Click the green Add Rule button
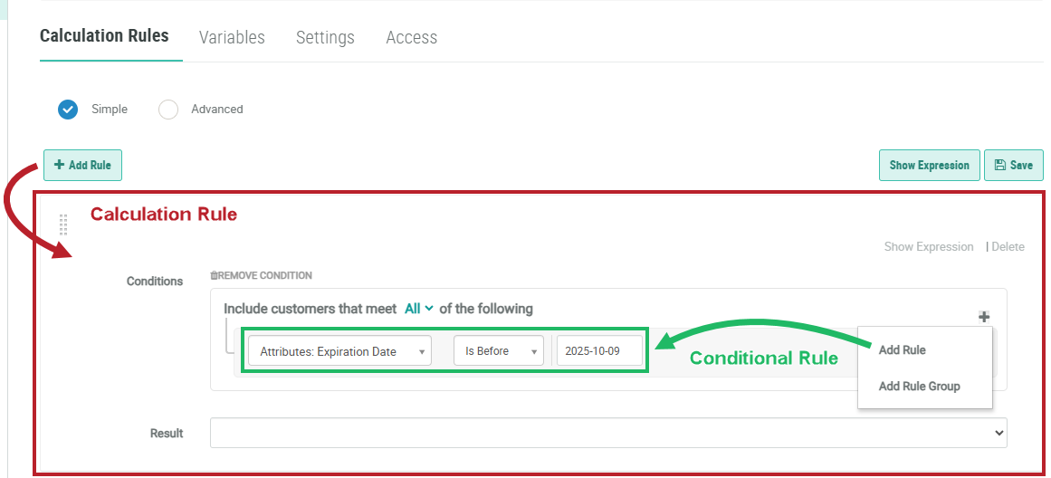Viewport: 1051px width, 478px height. pyautogui.click(x=82, y=165)
